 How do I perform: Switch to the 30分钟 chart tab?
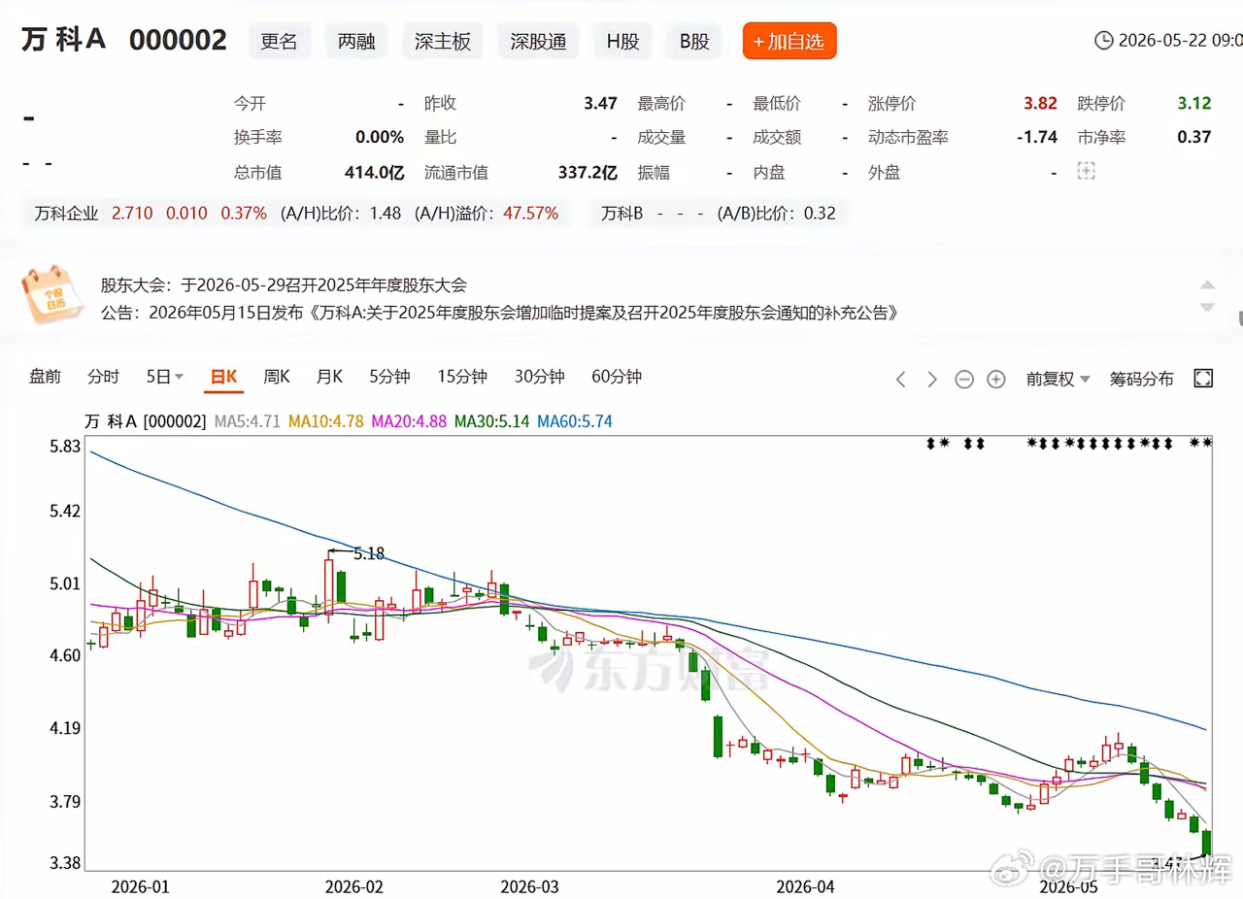pyautogui.click(x=539, y=377)
